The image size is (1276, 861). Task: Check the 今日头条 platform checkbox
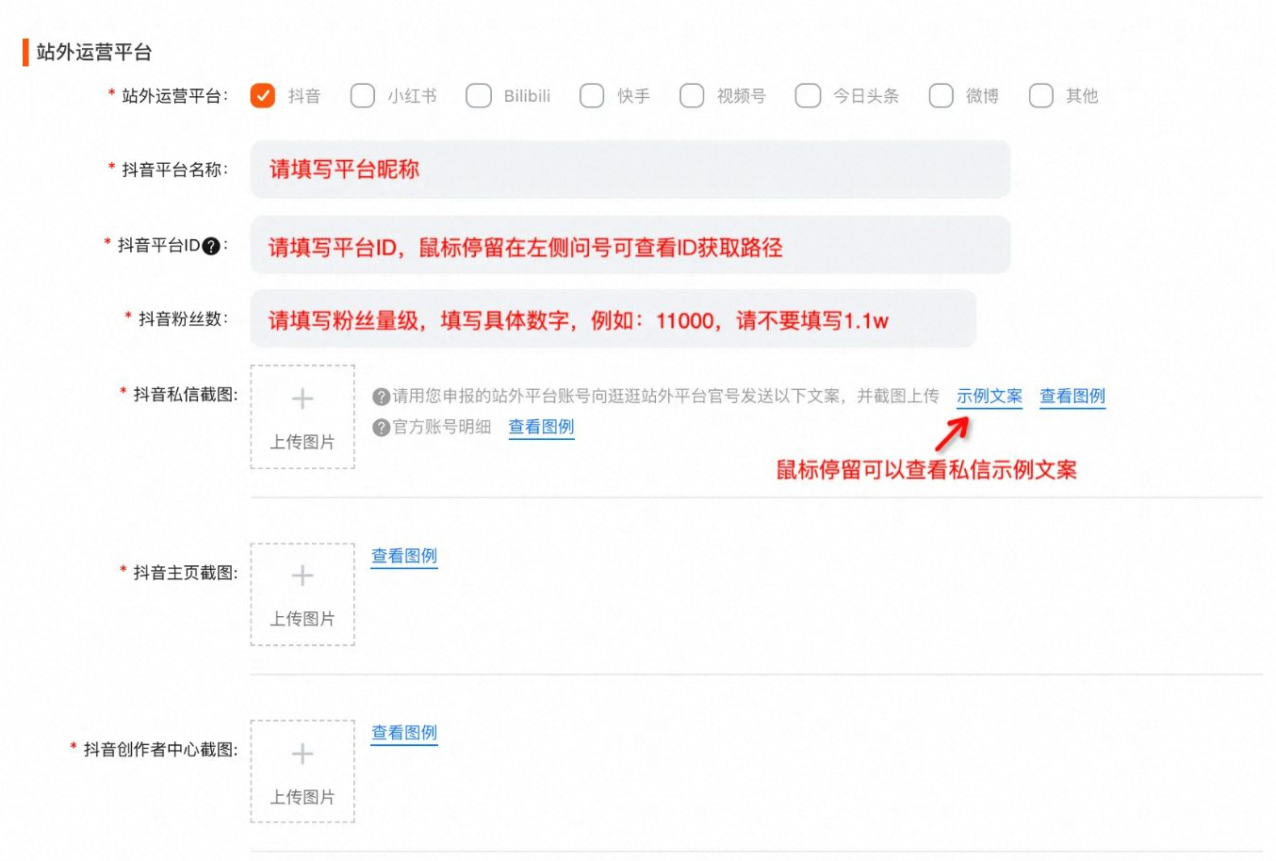[x=808, y=95]
